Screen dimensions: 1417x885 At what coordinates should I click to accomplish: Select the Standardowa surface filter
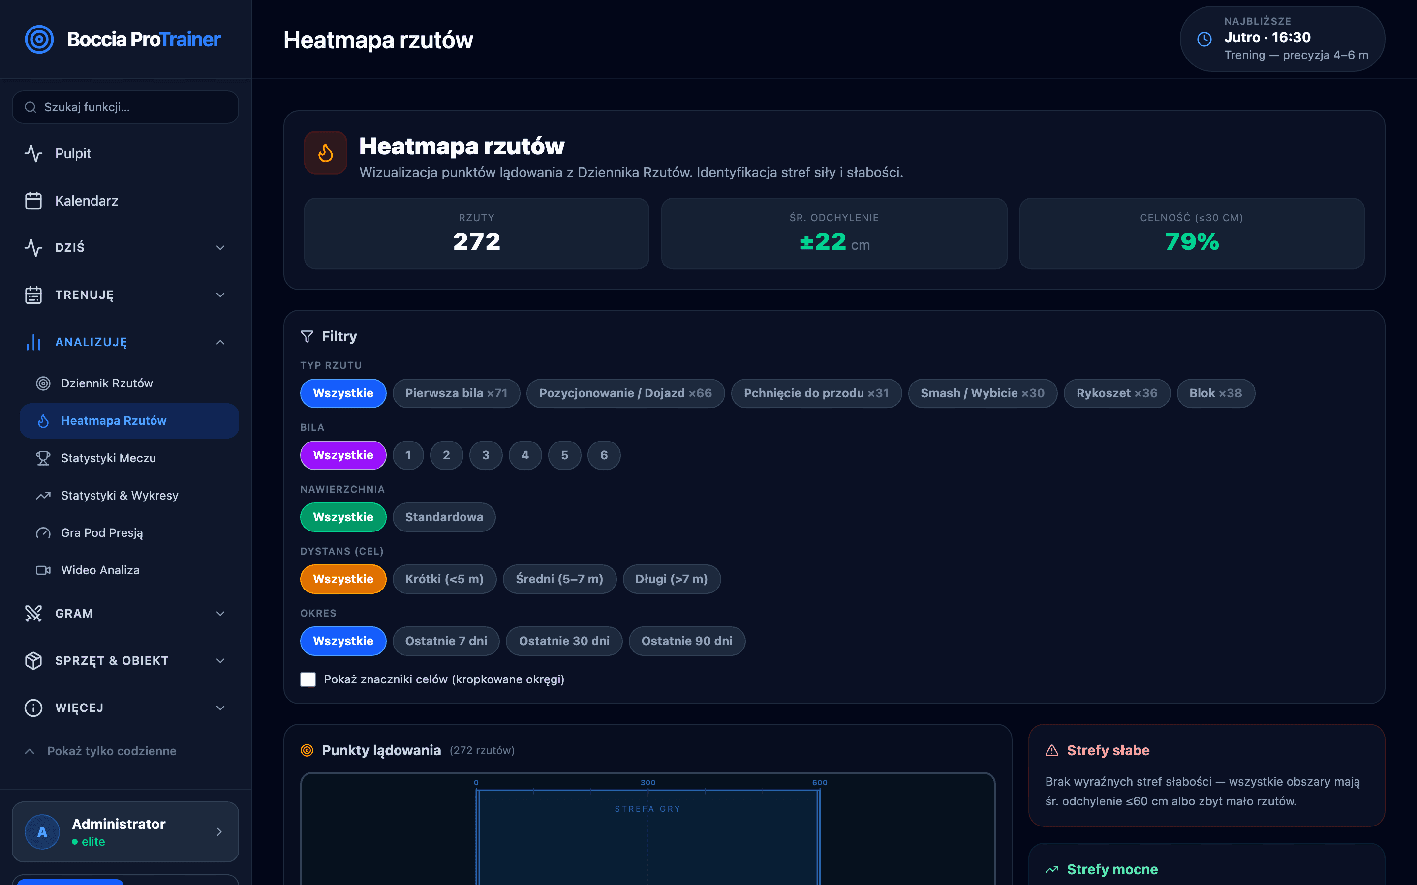444,517
